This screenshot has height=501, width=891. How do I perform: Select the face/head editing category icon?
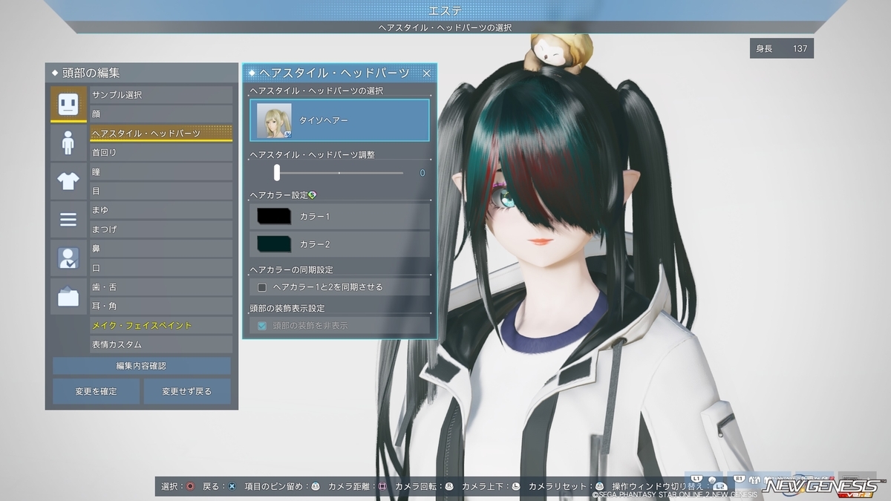pos(68,104)
